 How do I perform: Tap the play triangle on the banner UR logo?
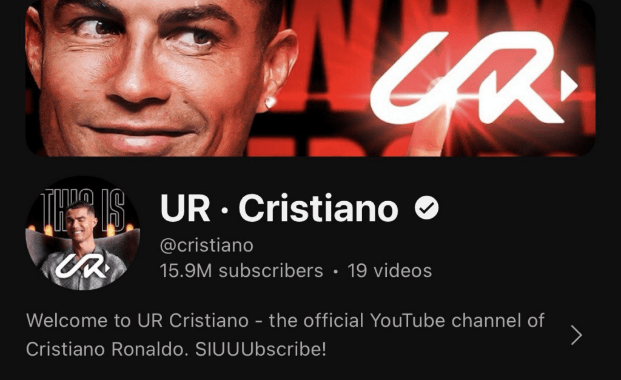tap(569, 86)
